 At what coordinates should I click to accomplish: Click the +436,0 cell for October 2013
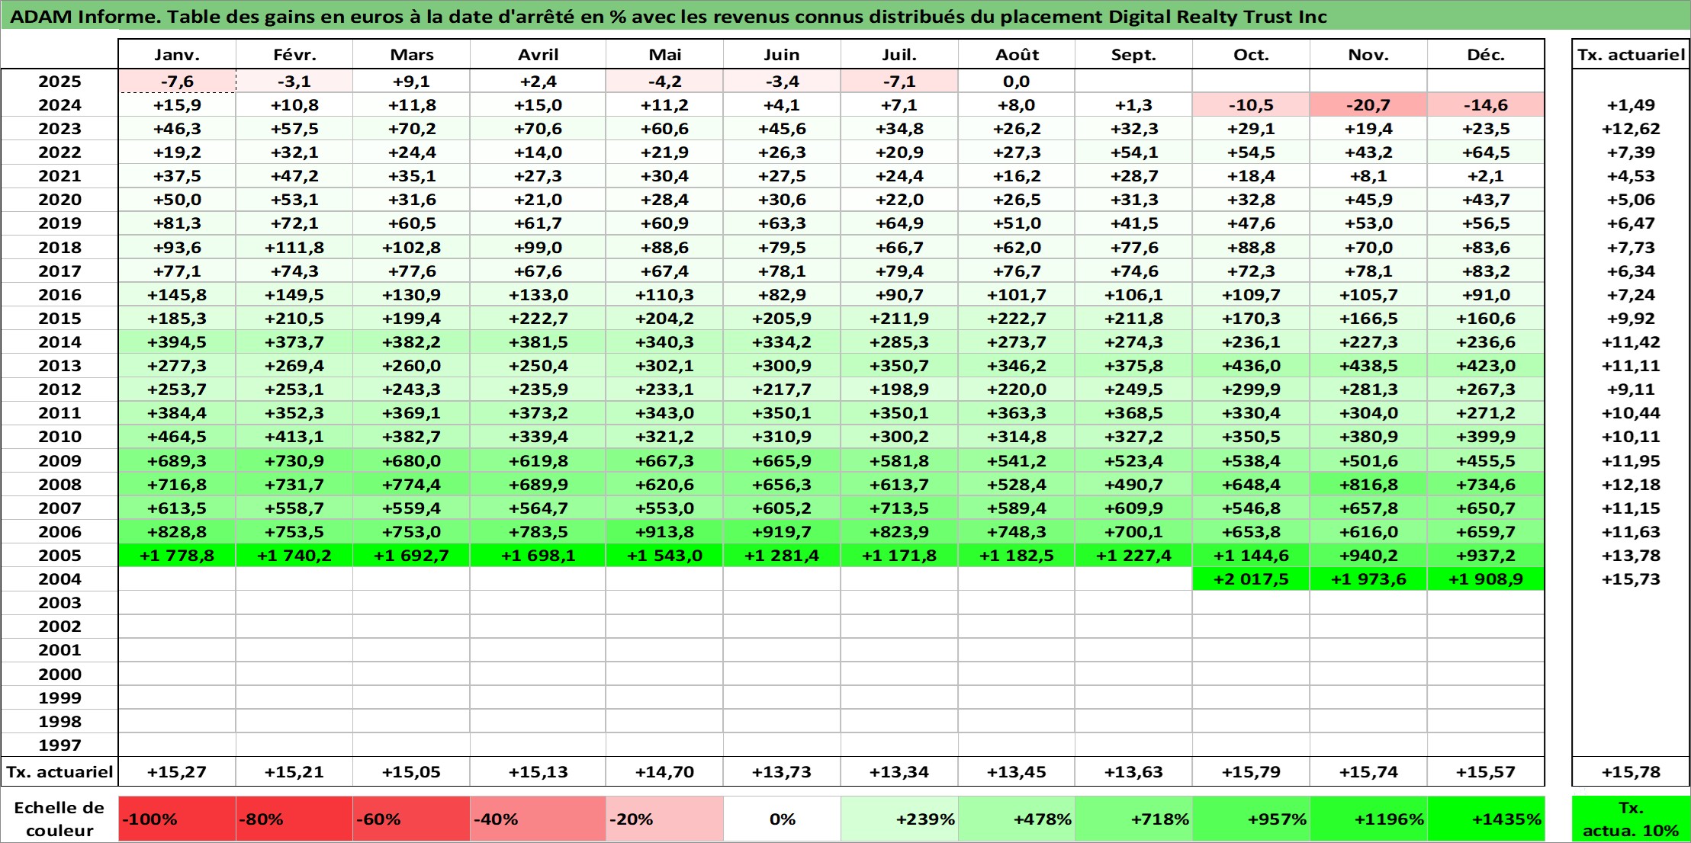pos(1251,365)
